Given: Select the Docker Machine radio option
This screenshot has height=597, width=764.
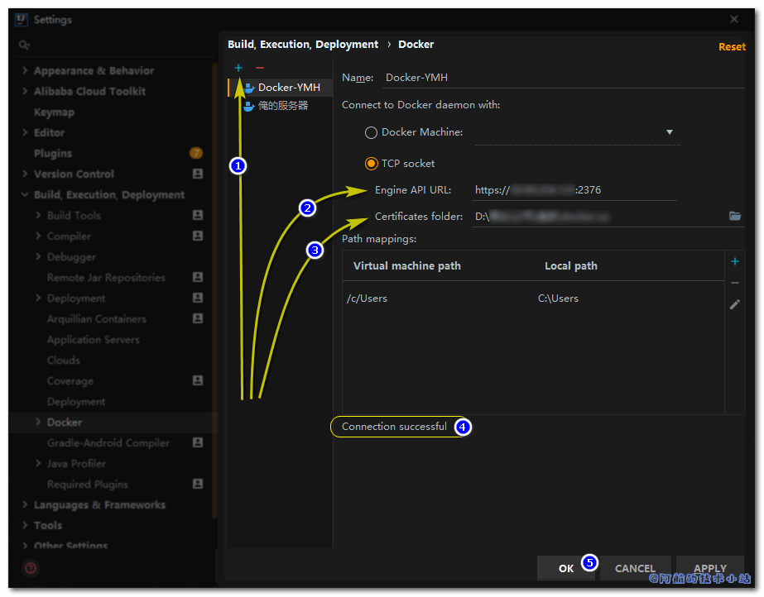Looking at the screenshot, I should click(x=372, y=132).
